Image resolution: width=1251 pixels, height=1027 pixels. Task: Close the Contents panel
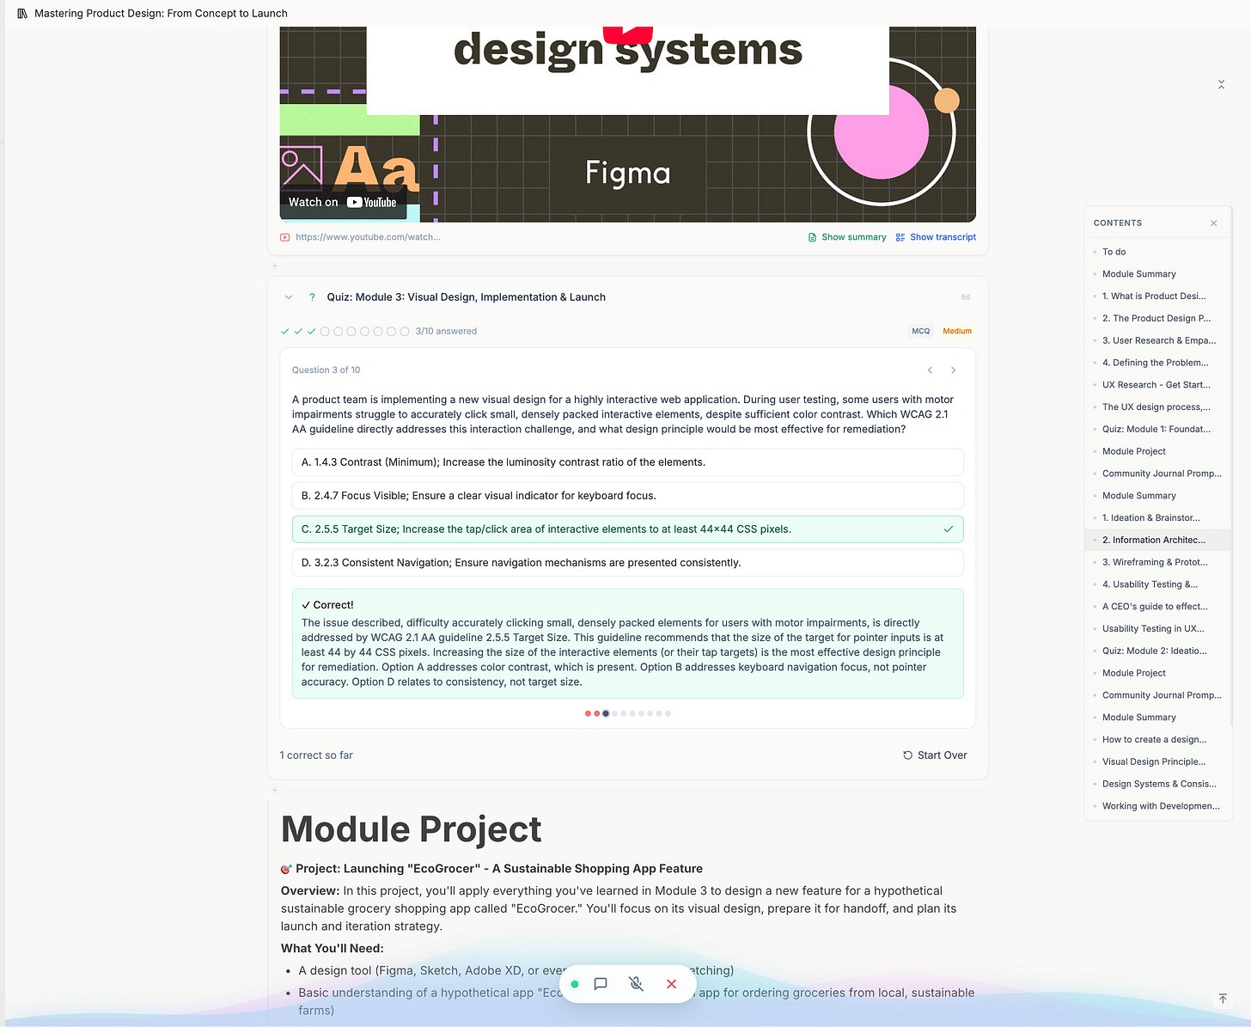[x=1213, y=223]
